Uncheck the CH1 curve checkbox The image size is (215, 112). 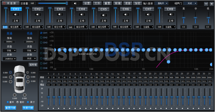[41, 33]
